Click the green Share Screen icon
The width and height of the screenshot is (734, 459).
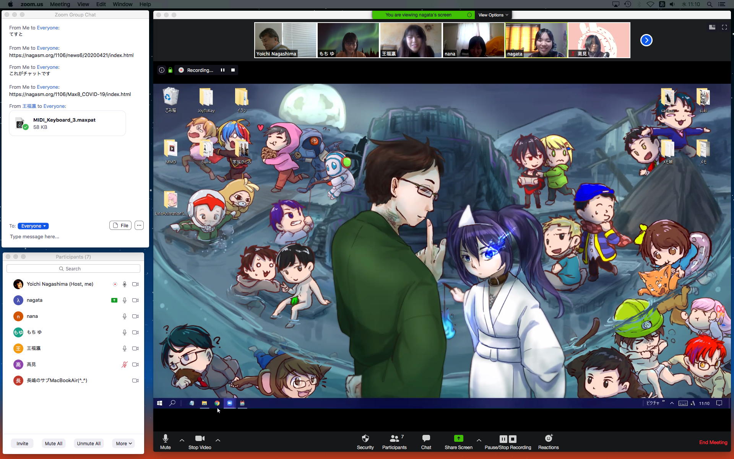pos(458,439)
